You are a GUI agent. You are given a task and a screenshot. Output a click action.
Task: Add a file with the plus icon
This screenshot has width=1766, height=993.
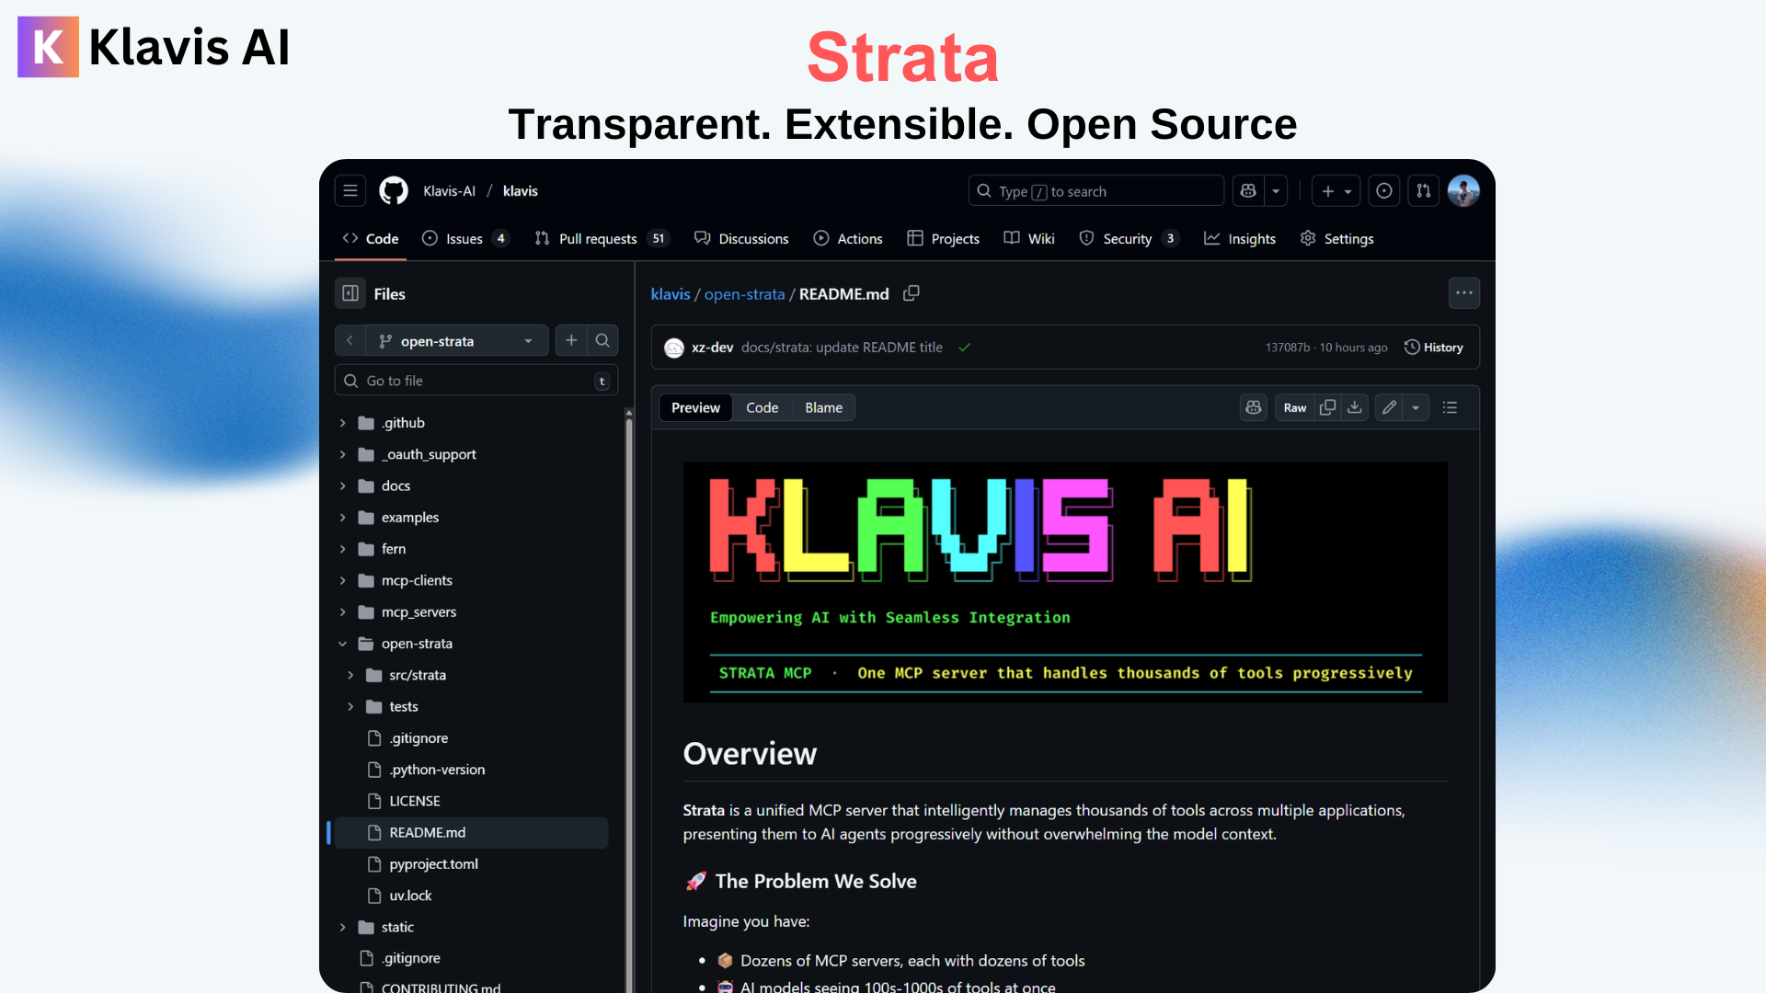(571, 340)
